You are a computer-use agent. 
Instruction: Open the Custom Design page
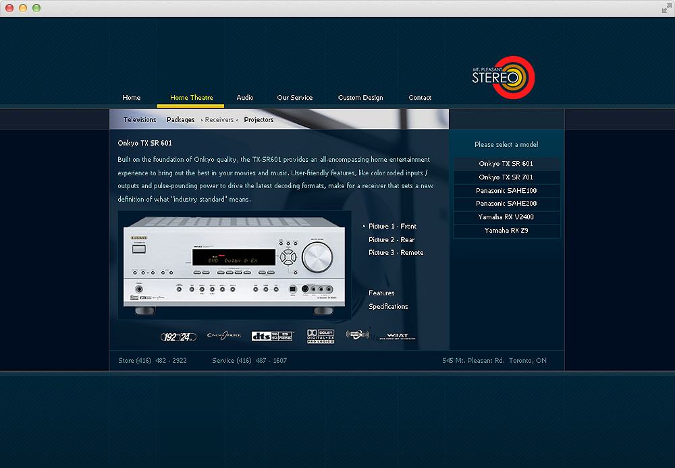[360, 98]
